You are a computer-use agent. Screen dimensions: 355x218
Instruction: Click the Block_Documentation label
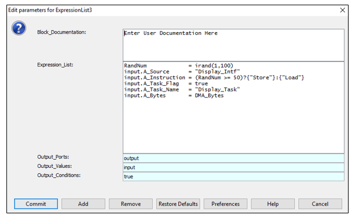(61, 32)
